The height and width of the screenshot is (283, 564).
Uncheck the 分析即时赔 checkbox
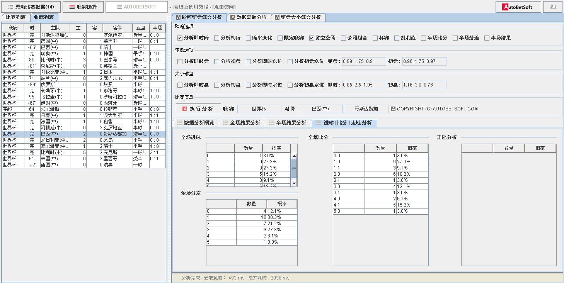pyautogui.click(x=180, y=38)
